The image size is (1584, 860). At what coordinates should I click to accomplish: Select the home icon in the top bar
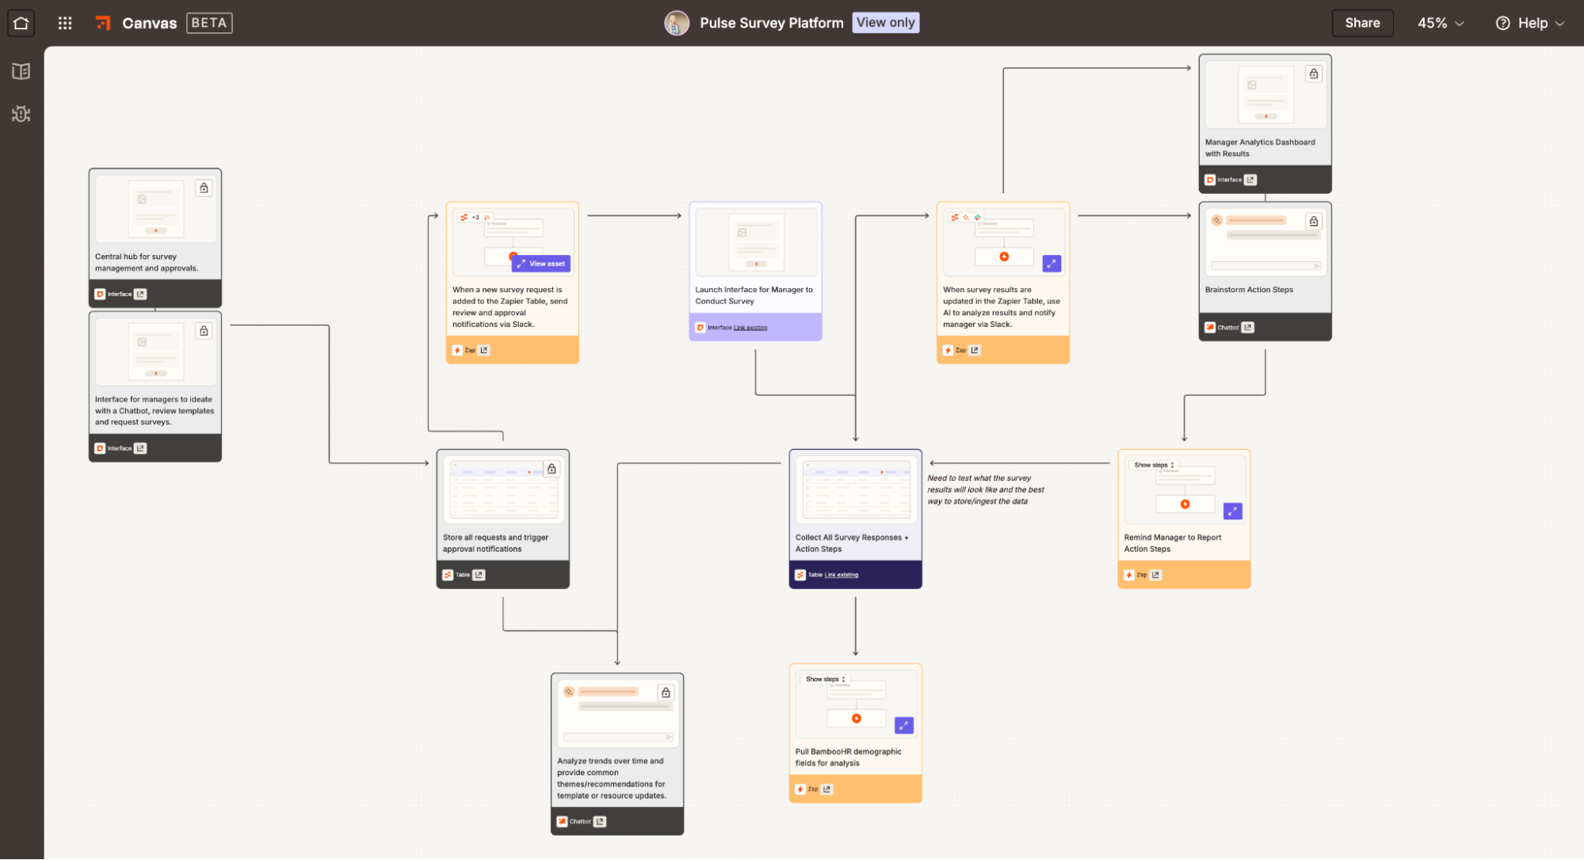(x=21, y=22)
